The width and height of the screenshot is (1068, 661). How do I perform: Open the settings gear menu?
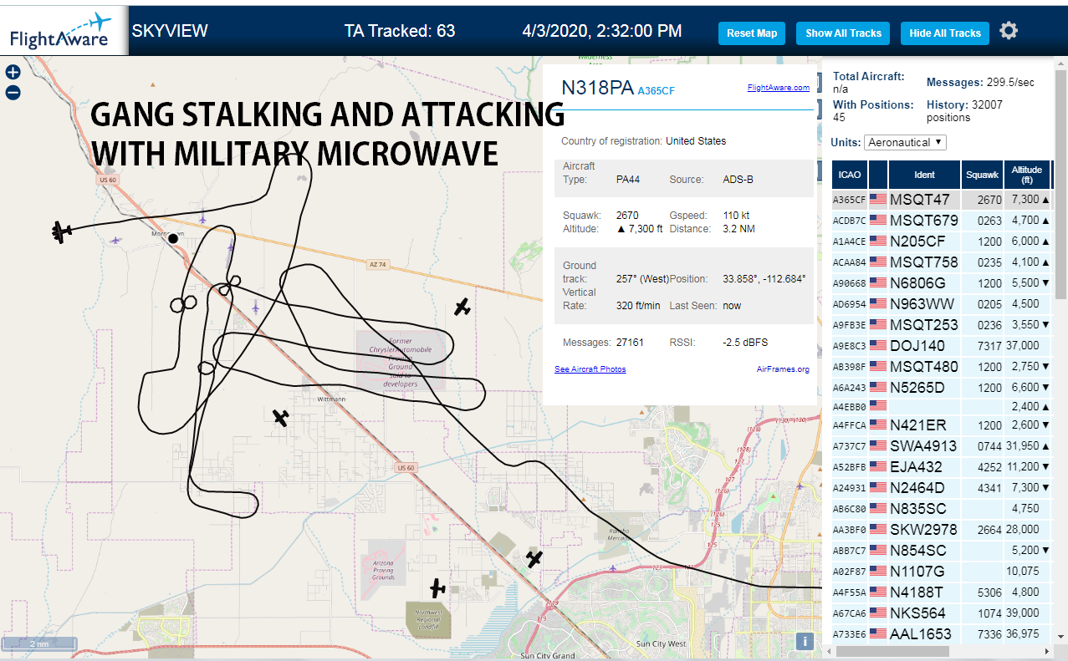point(1009,31)
